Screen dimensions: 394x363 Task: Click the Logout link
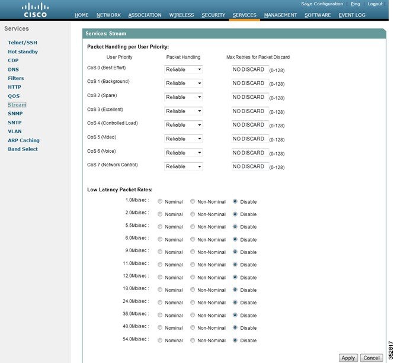[x=375, y=4]
